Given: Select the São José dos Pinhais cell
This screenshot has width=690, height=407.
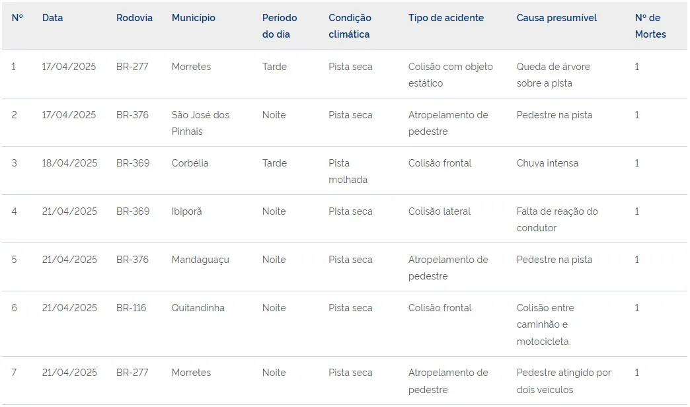Looking at the screenshot, I should pyautogui.click(x=200, y=123).
